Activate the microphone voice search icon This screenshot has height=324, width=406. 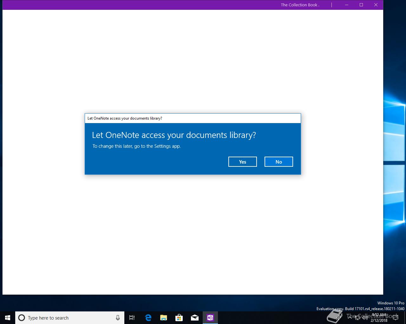click(118, 318)
